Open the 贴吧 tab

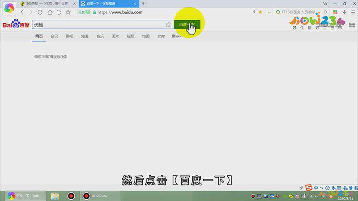(70, 36)
